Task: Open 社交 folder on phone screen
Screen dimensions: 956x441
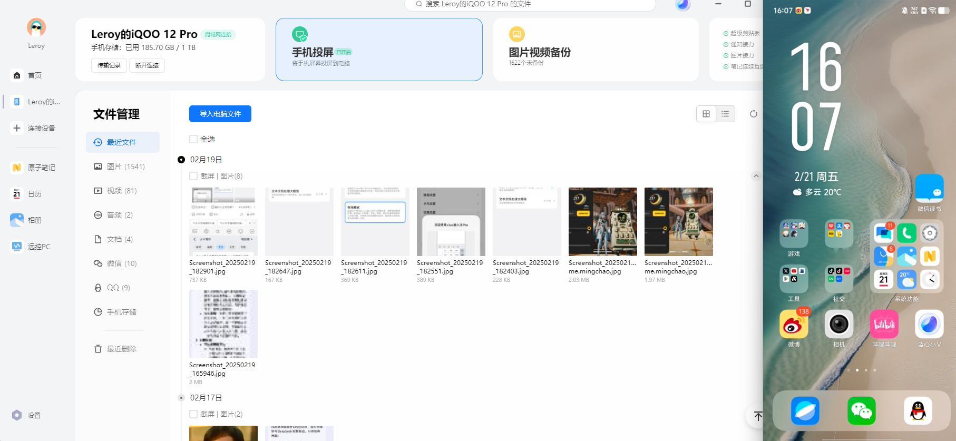Action: pyautogui.click(x=839, y=279)
